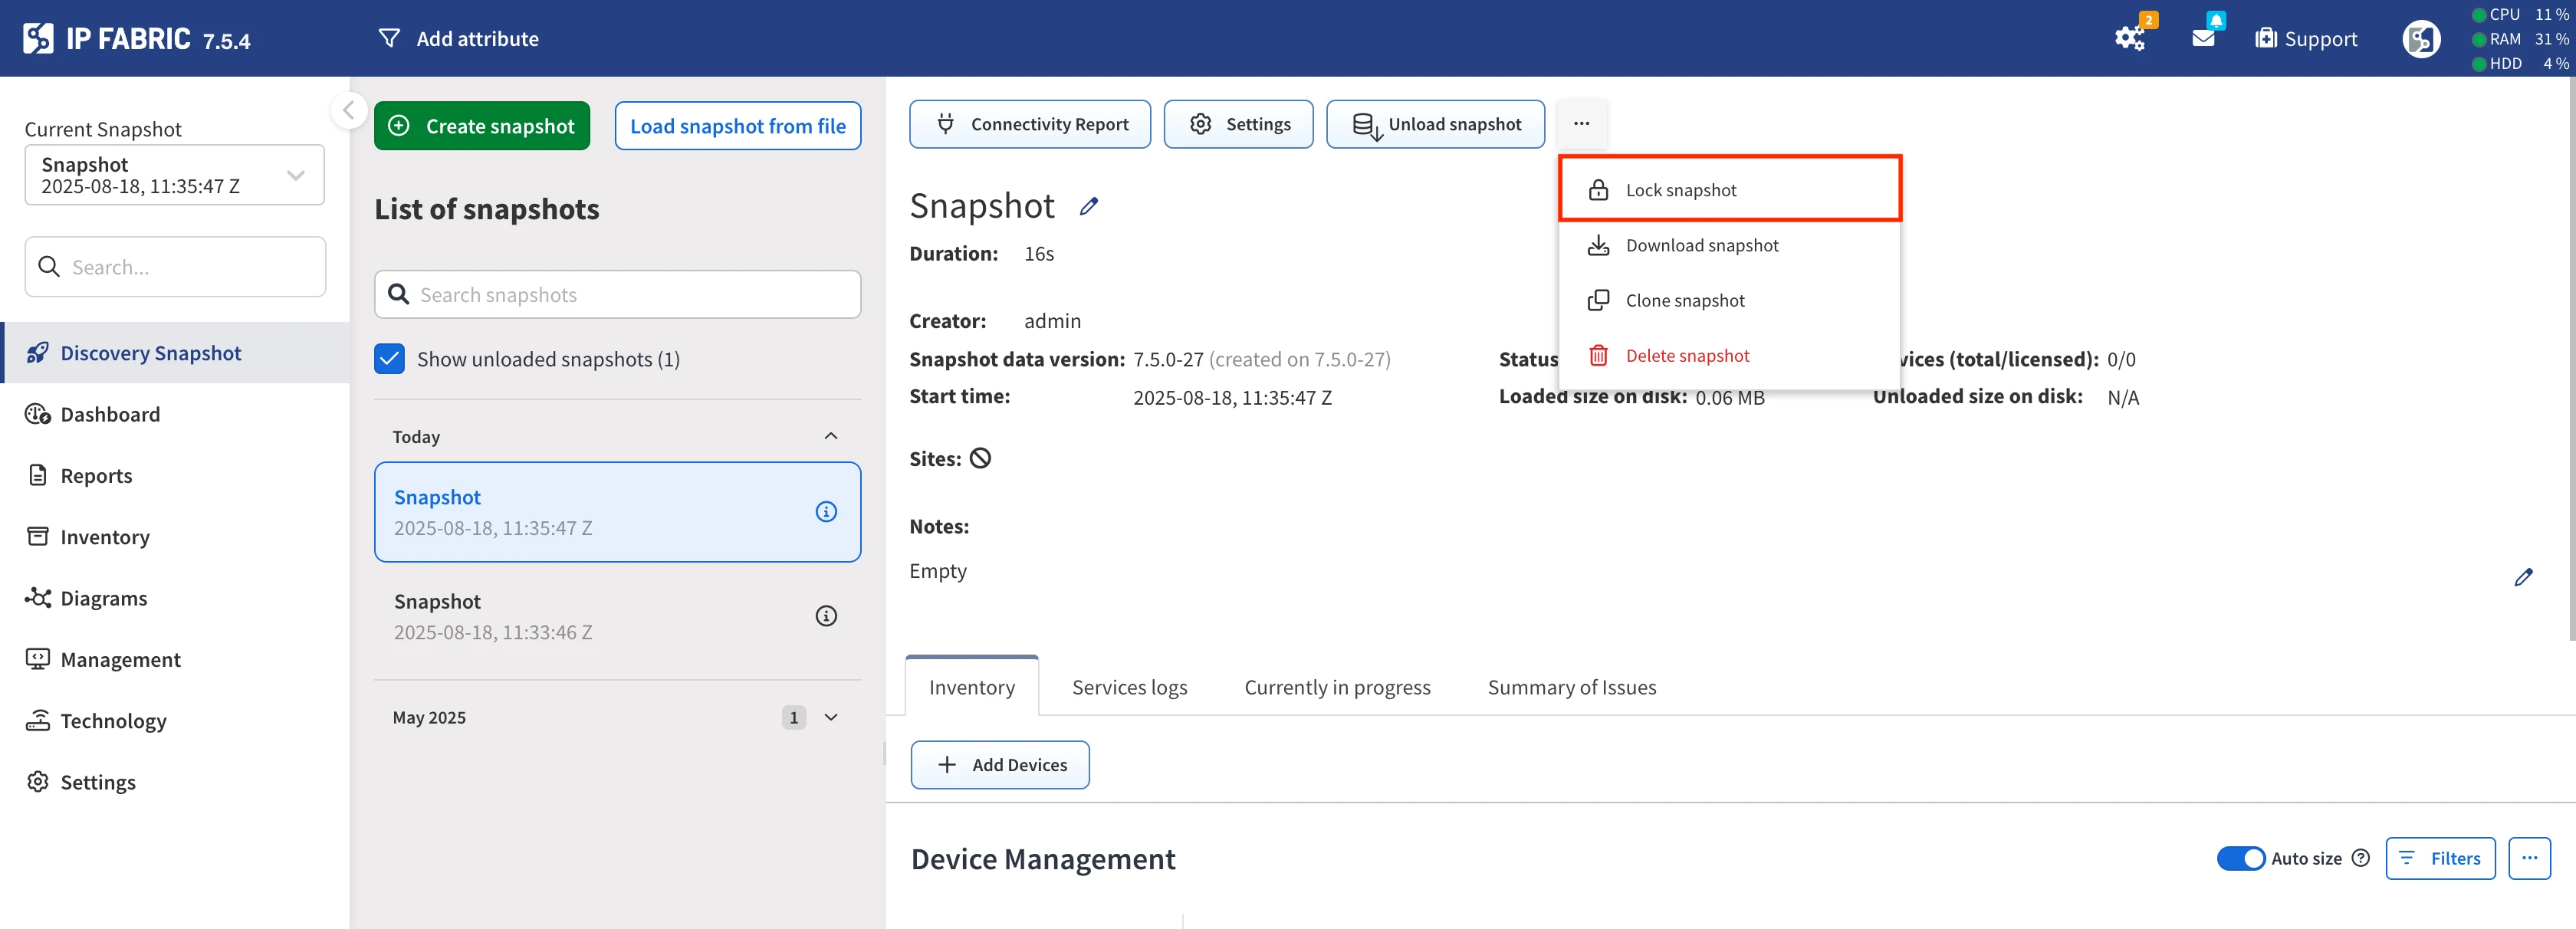Click Auto size help question icon
Image resolution: width=2576 pixels, height=929 pixels.
(x=2360, y=858)
